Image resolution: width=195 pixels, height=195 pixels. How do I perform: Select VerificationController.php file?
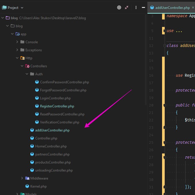tap(60, 122)
